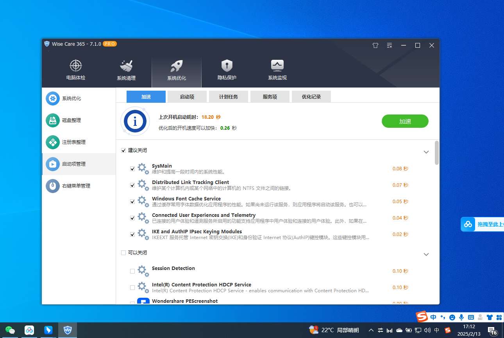Click the skin shirt icon in title bar
This screenshot has width=504, height=338.
[x=375, y=45]
